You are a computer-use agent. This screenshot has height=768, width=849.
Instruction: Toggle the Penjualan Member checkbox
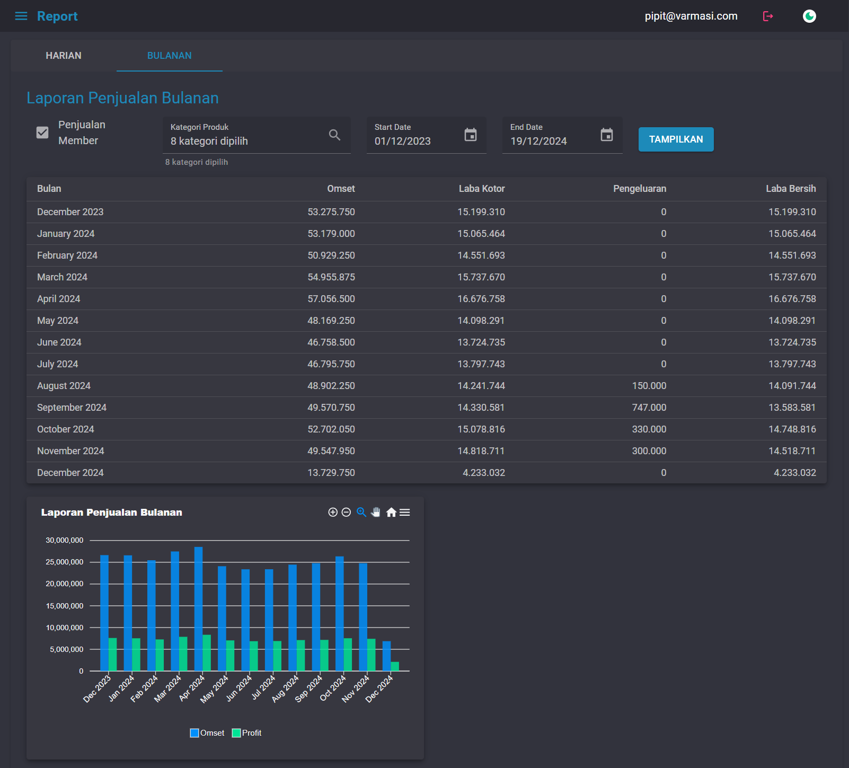pos(42,133)
